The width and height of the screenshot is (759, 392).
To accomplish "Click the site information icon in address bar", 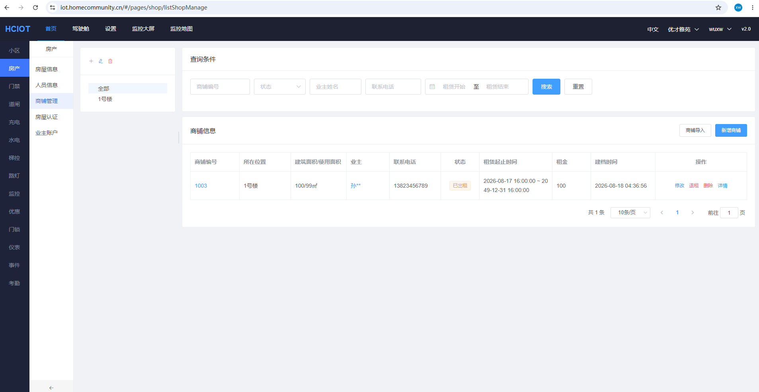I will click(53, 8).
